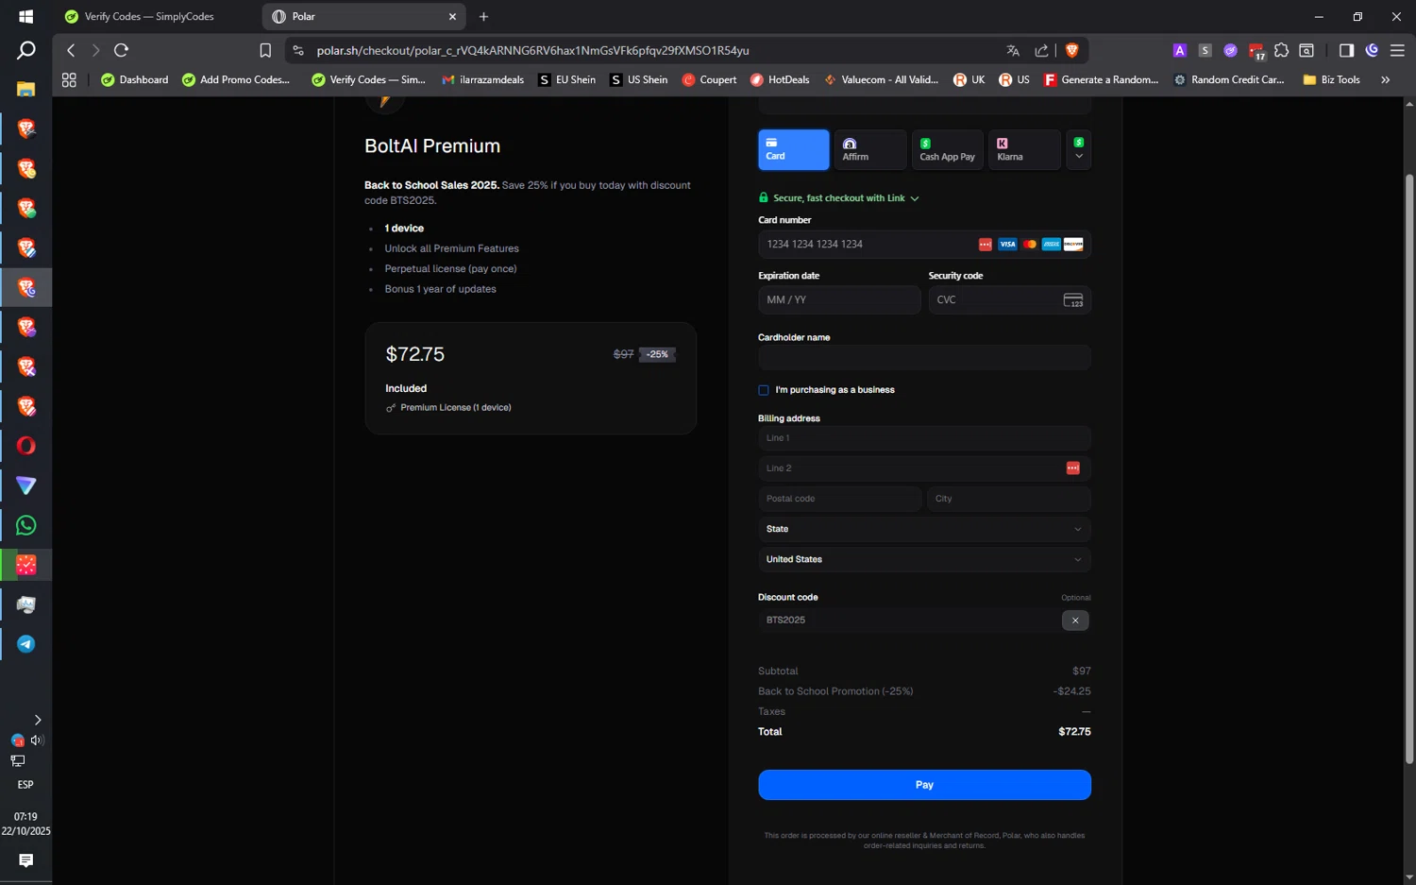
Task: Click the Postal code field
Action: [x=839, y=499]
